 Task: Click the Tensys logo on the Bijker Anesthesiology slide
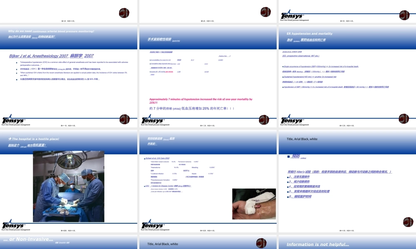[14, 120]
